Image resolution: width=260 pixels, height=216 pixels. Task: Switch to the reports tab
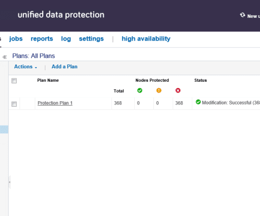pyautogui.click(x=42, y=38)
